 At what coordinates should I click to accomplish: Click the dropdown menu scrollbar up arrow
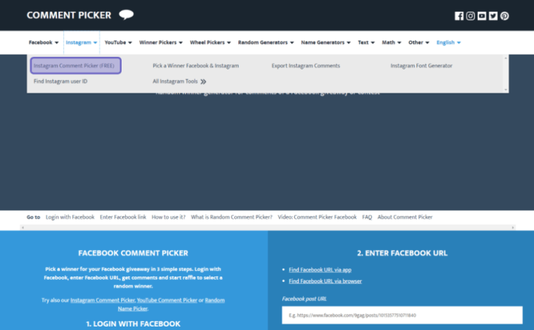pyautogui.click(x=505, y=58)
